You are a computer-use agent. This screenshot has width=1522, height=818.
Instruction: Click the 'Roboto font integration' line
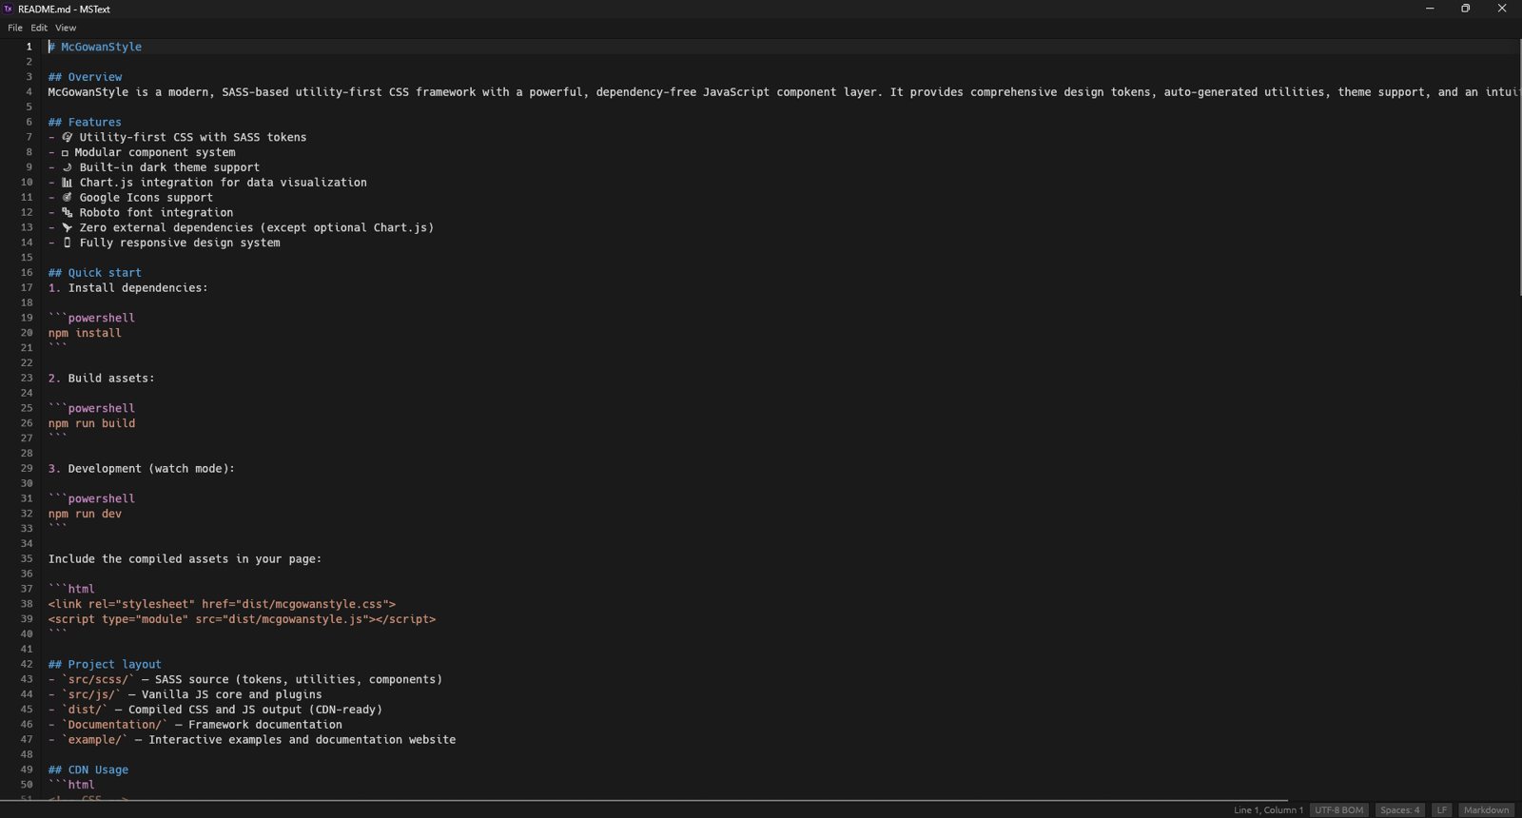click(141, 213)
